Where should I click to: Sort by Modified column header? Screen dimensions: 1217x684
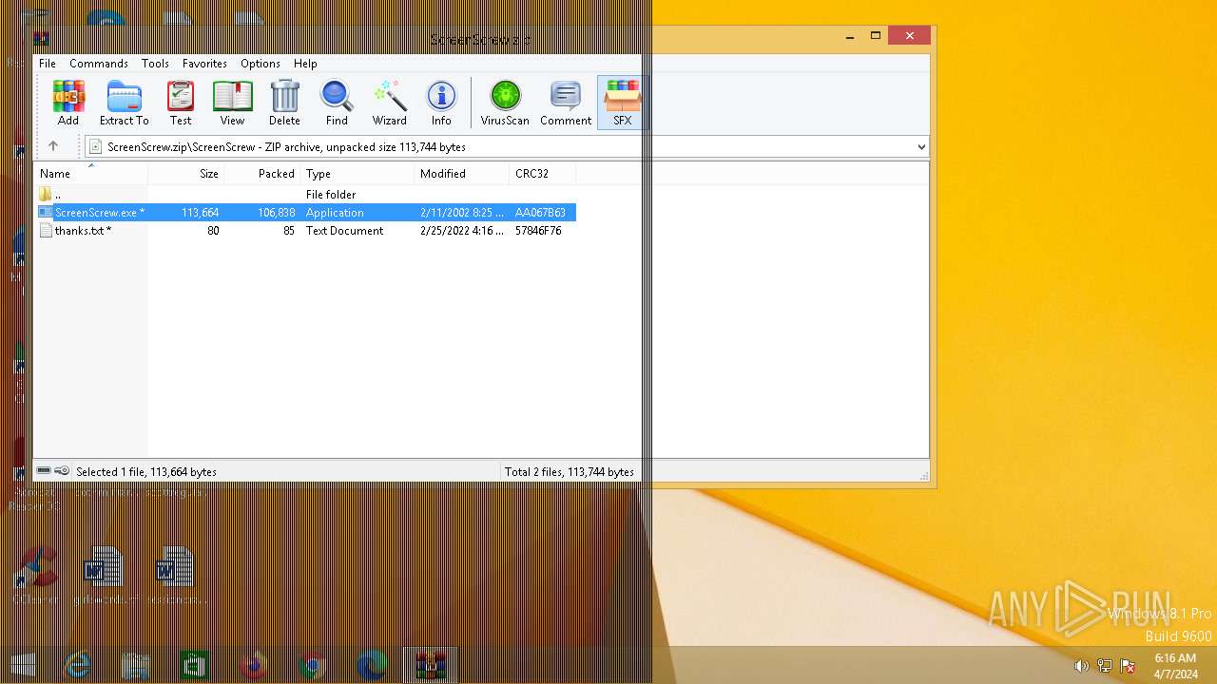(x=462, y=174)
